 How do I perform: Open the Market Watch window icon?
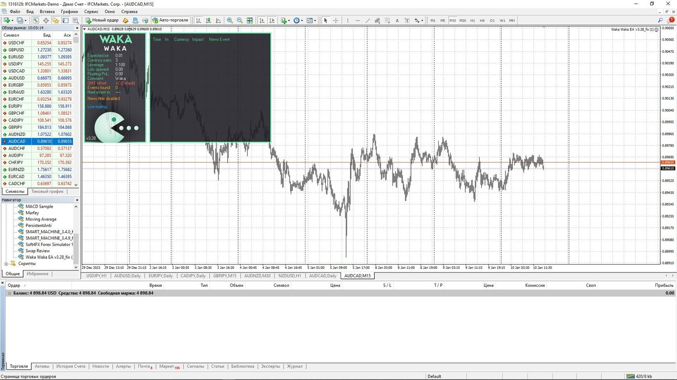click(x=36, y=20)
